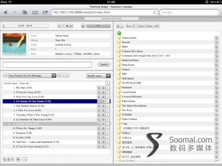This screenshot has height=166, width=222.
Task: Click D icon on The Summer Knows row
Action: tap(104, 106)
